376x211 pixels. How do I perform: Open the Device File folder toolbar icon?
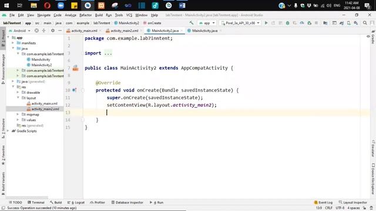coord(325,23)
